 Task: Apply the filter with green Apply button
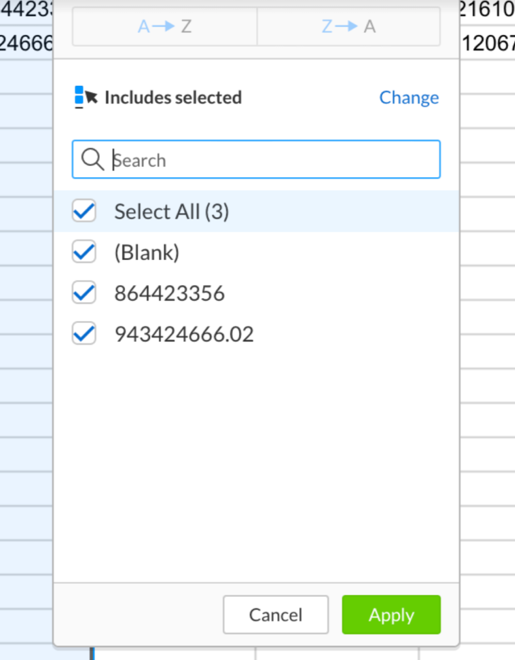click(391, 614)
